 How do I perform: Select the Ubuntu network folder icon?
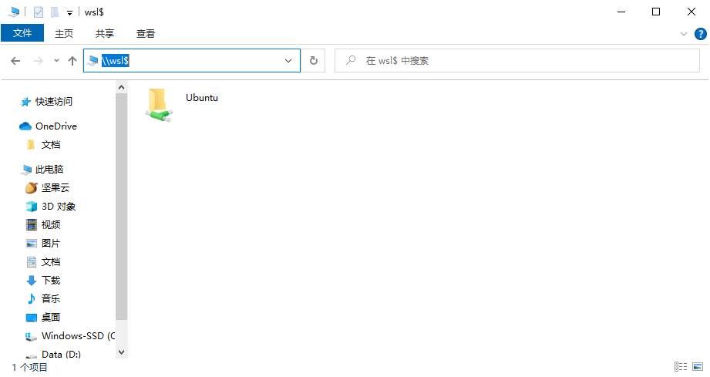[159, 105]
